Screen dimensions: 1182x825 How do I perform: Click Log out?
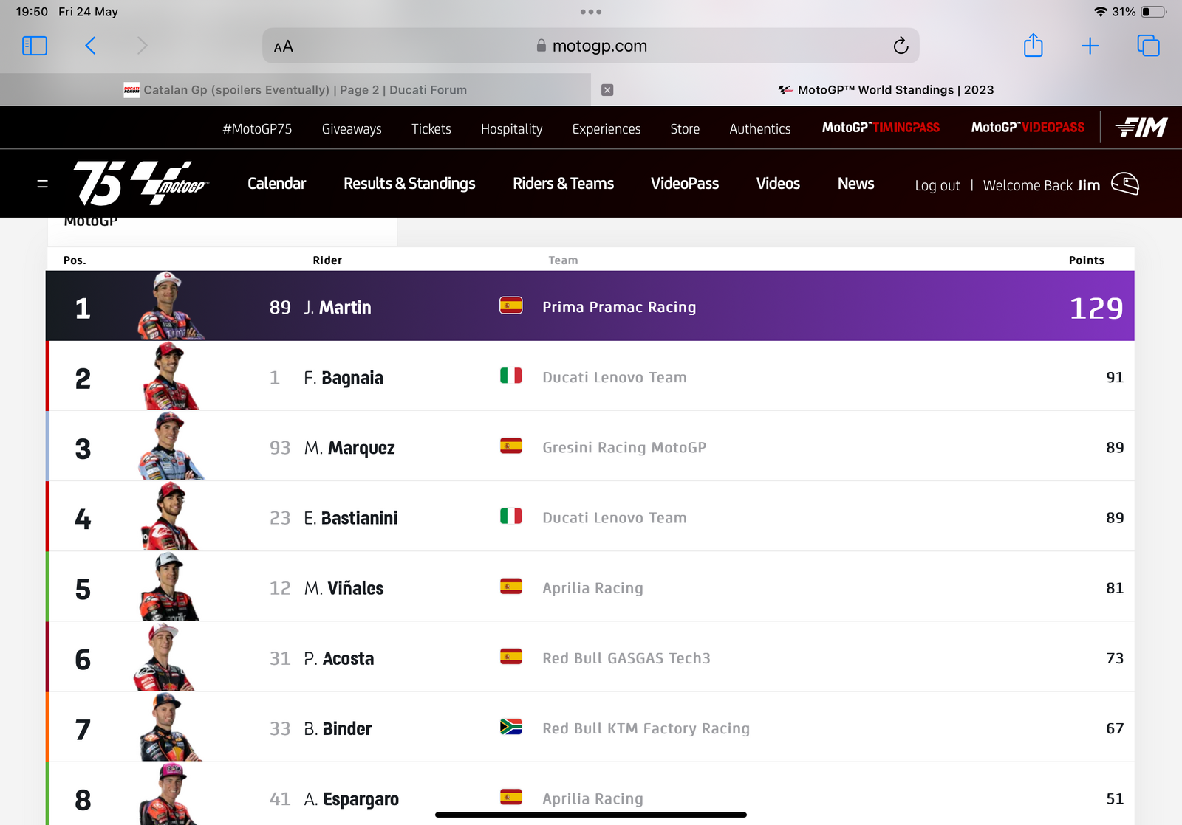[x=937, y=185]
